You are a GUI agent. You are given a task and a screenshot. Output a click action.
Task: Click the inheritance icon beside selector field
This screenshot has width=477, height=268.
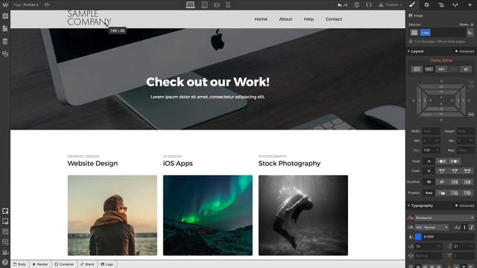click(x=470, y=33)
